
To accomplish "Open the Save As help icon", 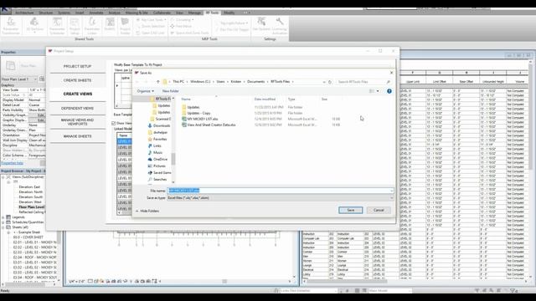I will click(389, 91).
